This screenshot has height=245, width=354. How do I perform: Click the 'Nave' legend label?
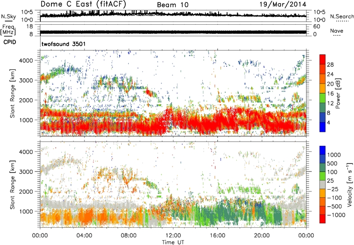(x=337, y=31)
